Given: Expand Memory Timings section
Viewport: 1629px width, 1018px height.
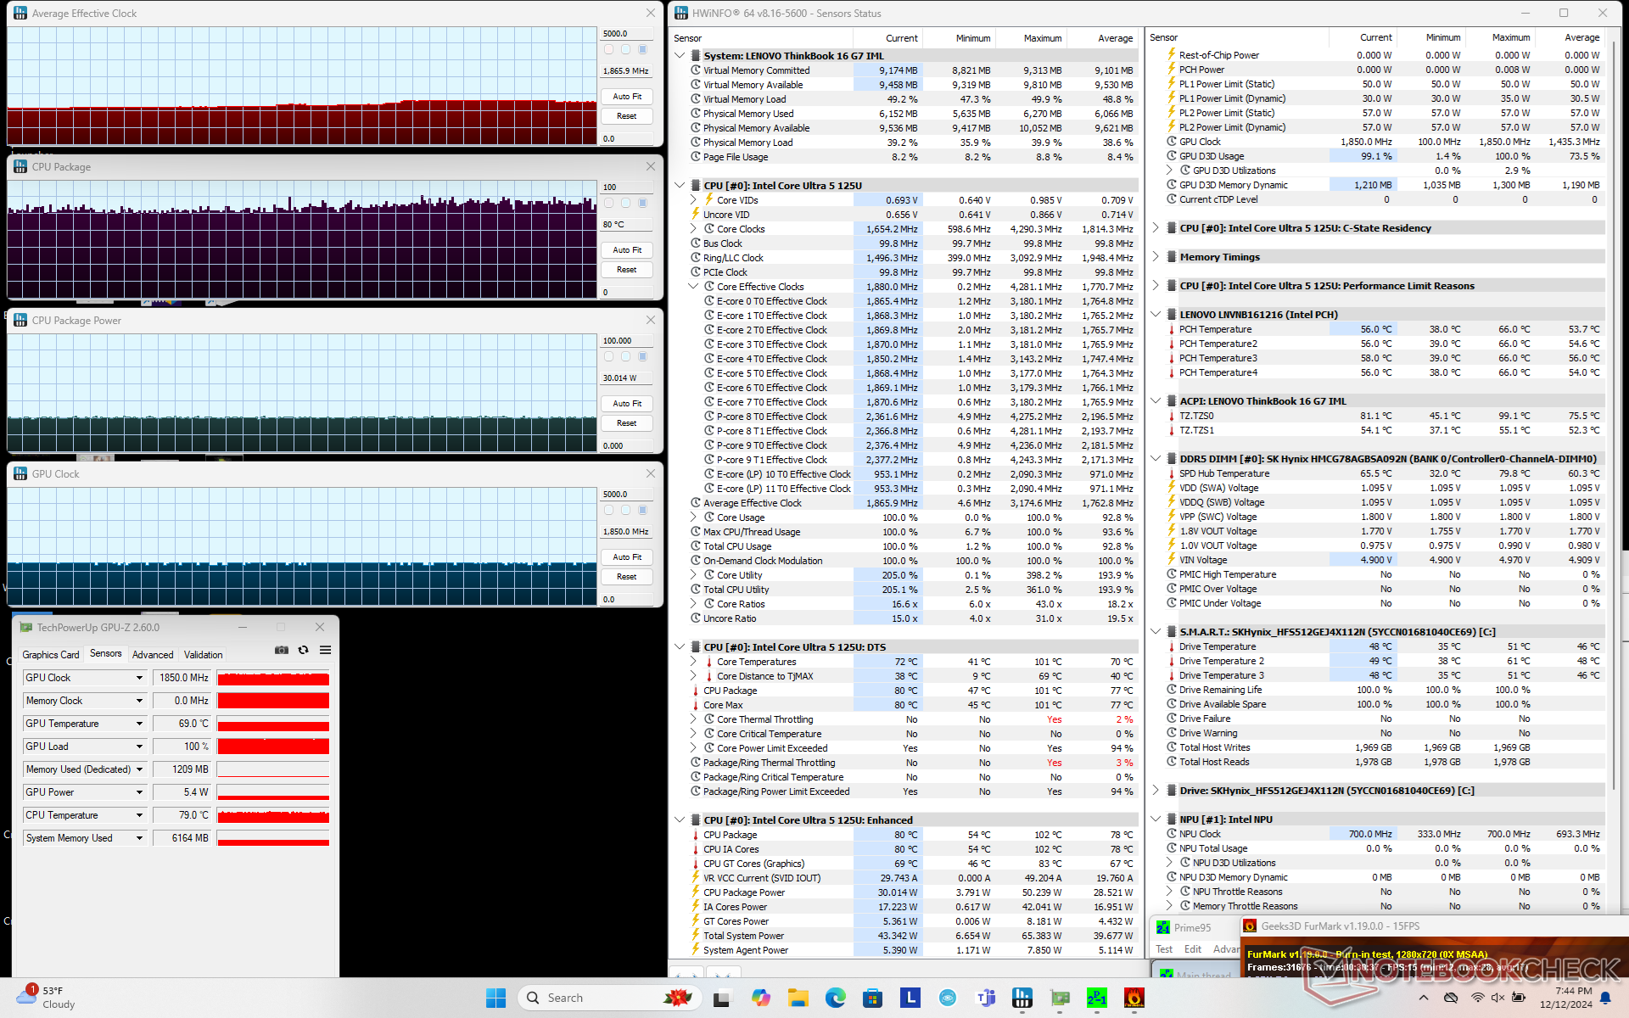Looking at the screenshot, I should click(1156, 257).
